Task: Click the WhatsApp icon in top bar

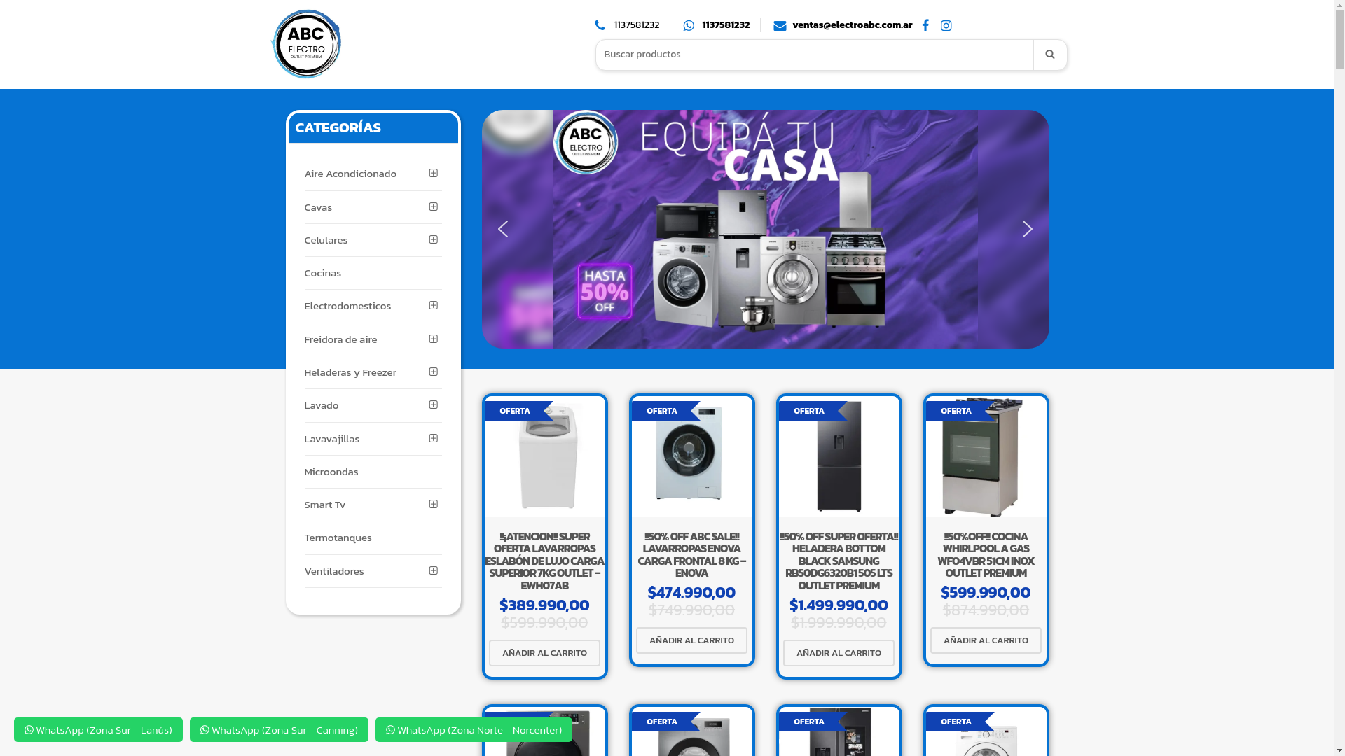Action: [x=689, y=25]
